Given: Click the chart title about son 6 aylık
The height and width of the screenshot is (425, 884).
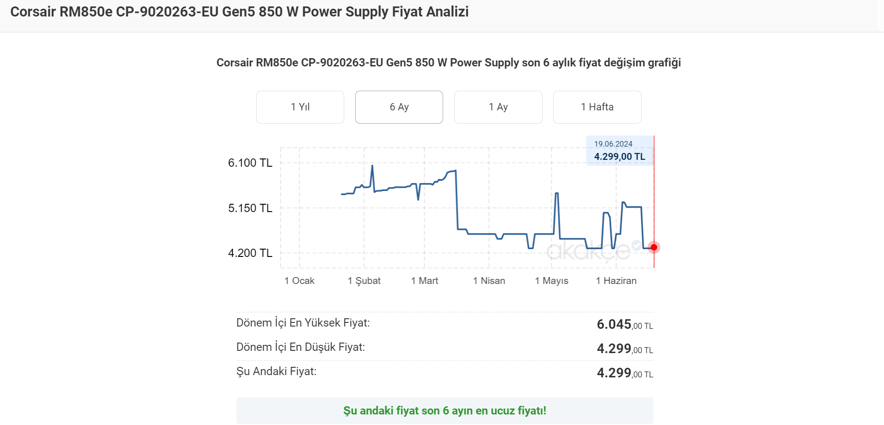Looking at the screenshot, I should pos(448,63).
